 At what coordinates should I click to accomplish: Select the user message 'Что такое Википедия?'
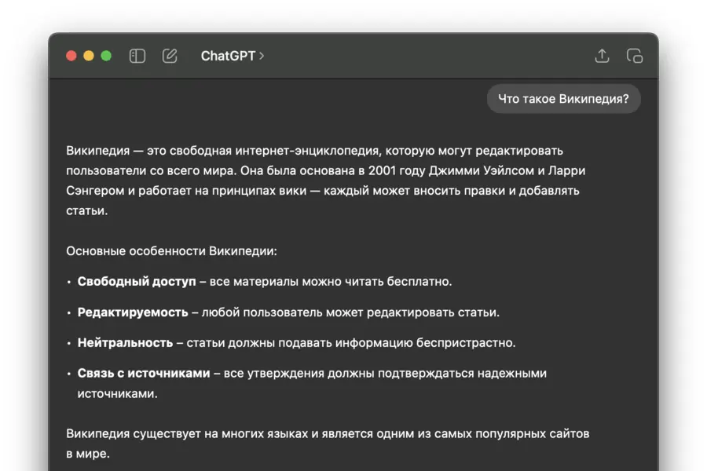[x=563, y=99]
